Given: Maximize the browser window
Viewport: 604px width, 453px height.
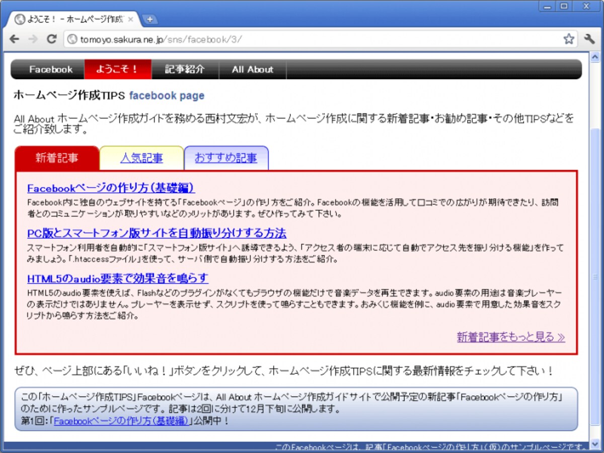Looking at the screenshot, I should (x=564, y=6).
